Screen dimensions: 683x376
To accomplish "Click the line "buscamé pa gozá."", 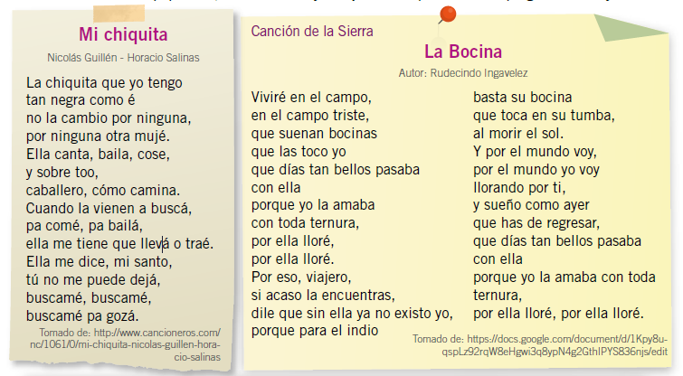I will 82,316.
